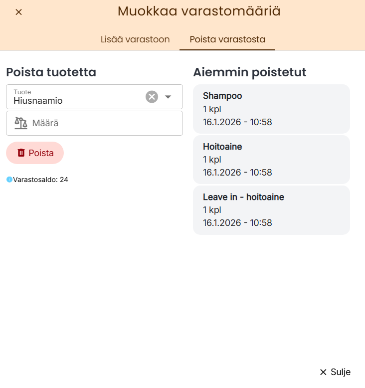
Task: Click the Aiemmin poistetut heading
Action: tap(249, 72)
